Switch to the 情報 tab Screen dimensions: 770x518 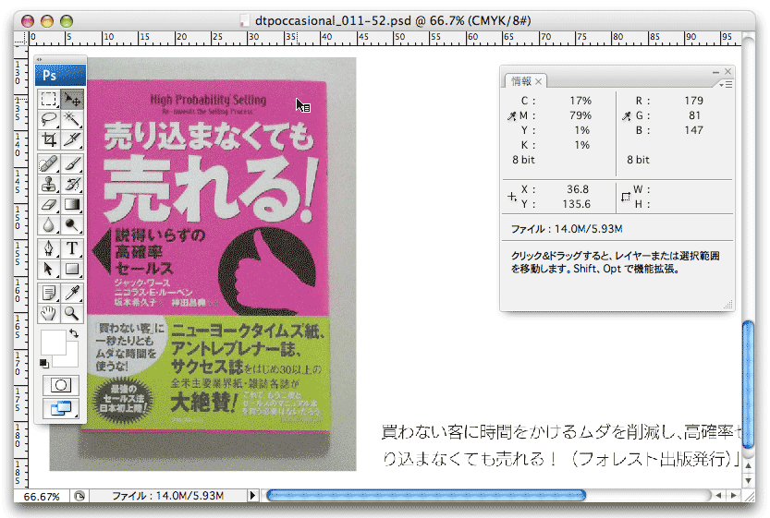click(521, 81)
